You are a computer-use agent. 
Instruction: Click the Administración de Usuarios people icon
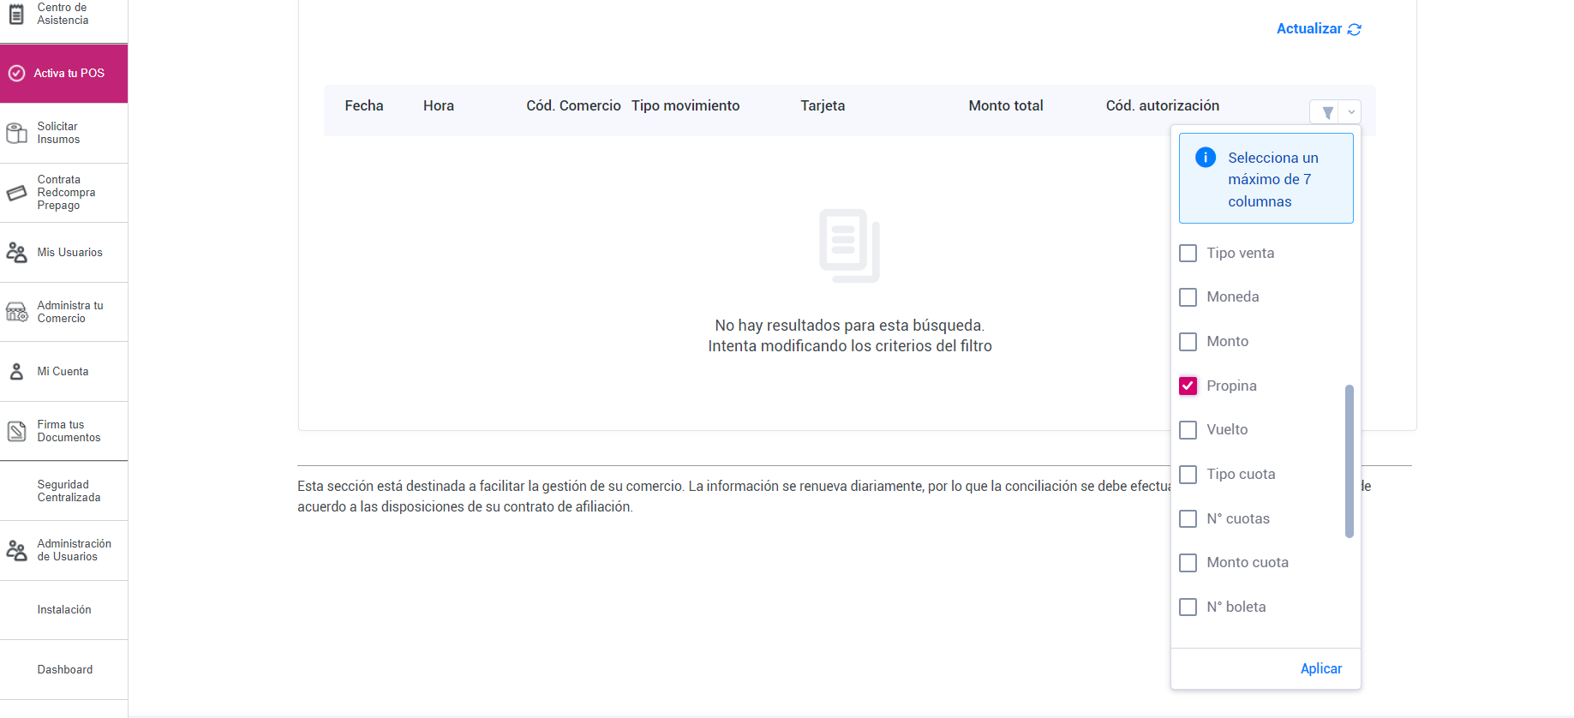(x=16, y=550)
